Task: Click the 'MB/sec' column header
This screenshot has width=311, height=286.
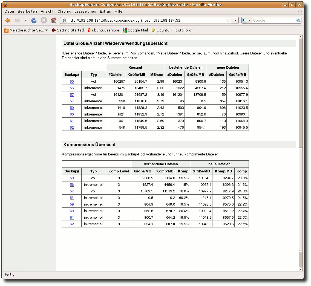Action: 157,74
